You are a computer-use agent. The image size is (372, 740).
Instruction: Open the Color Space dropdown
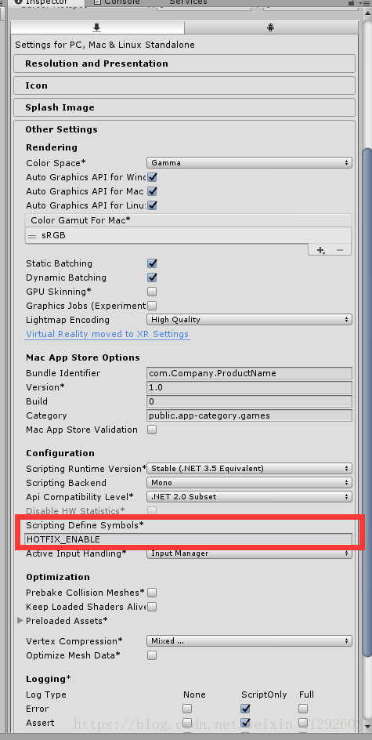[x=249, y=163]
